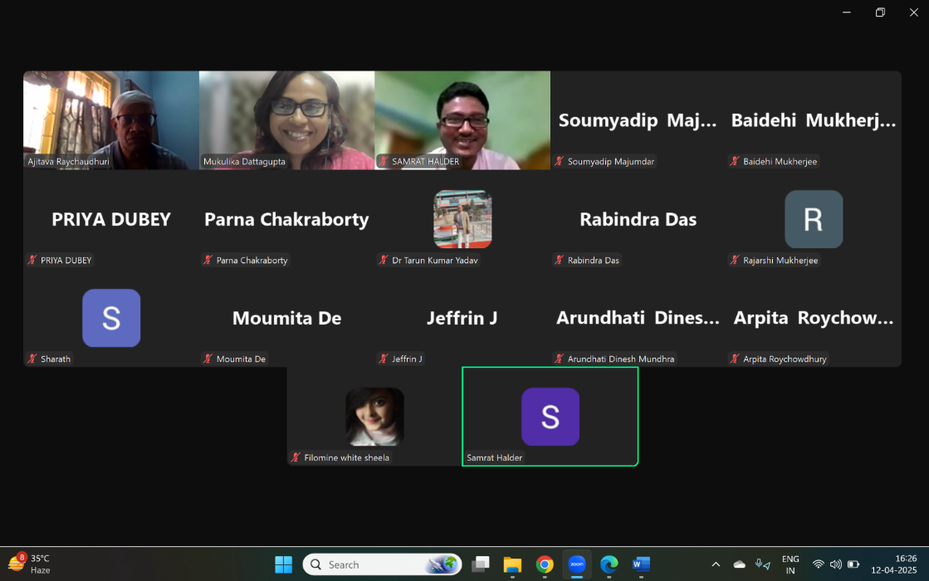Open the clock showing 16:26
Screen dimensions: 929x581
pyautogui.click(x=893, y=564)
